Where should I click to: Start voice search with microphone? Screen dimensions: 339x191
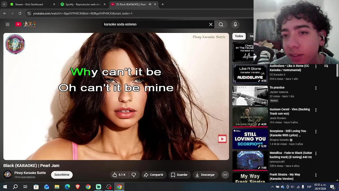(x=235, y=24)
